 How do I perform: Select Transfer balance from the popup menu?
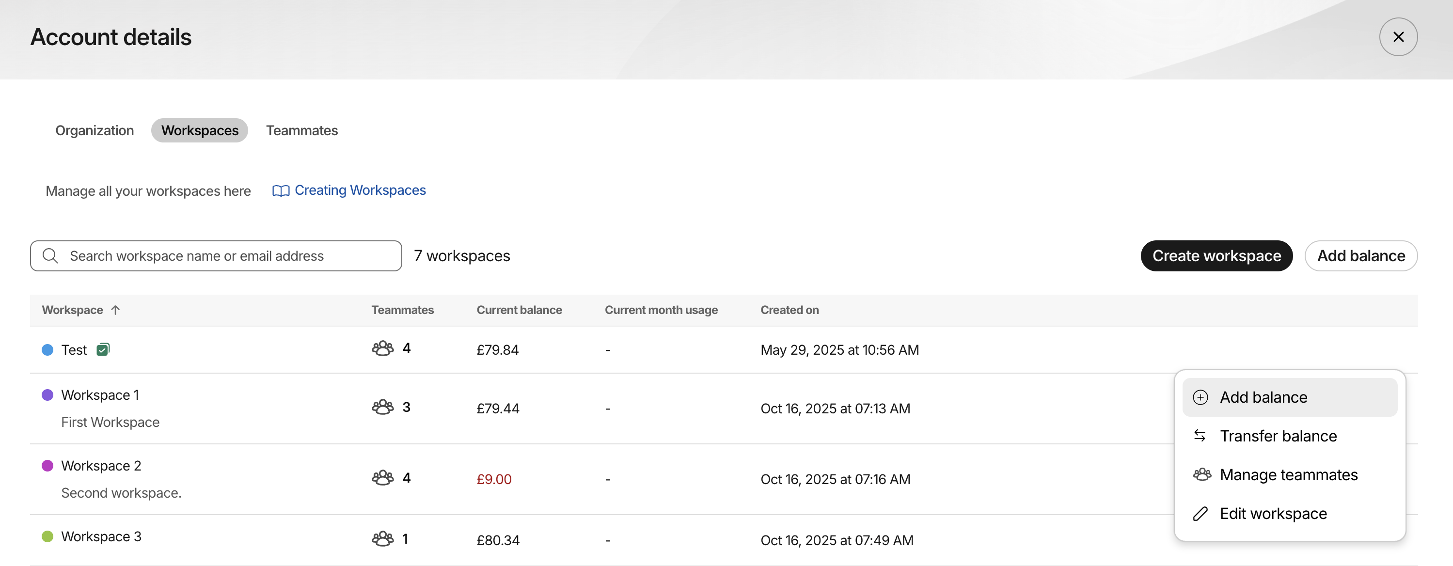tap(1278, 436)
